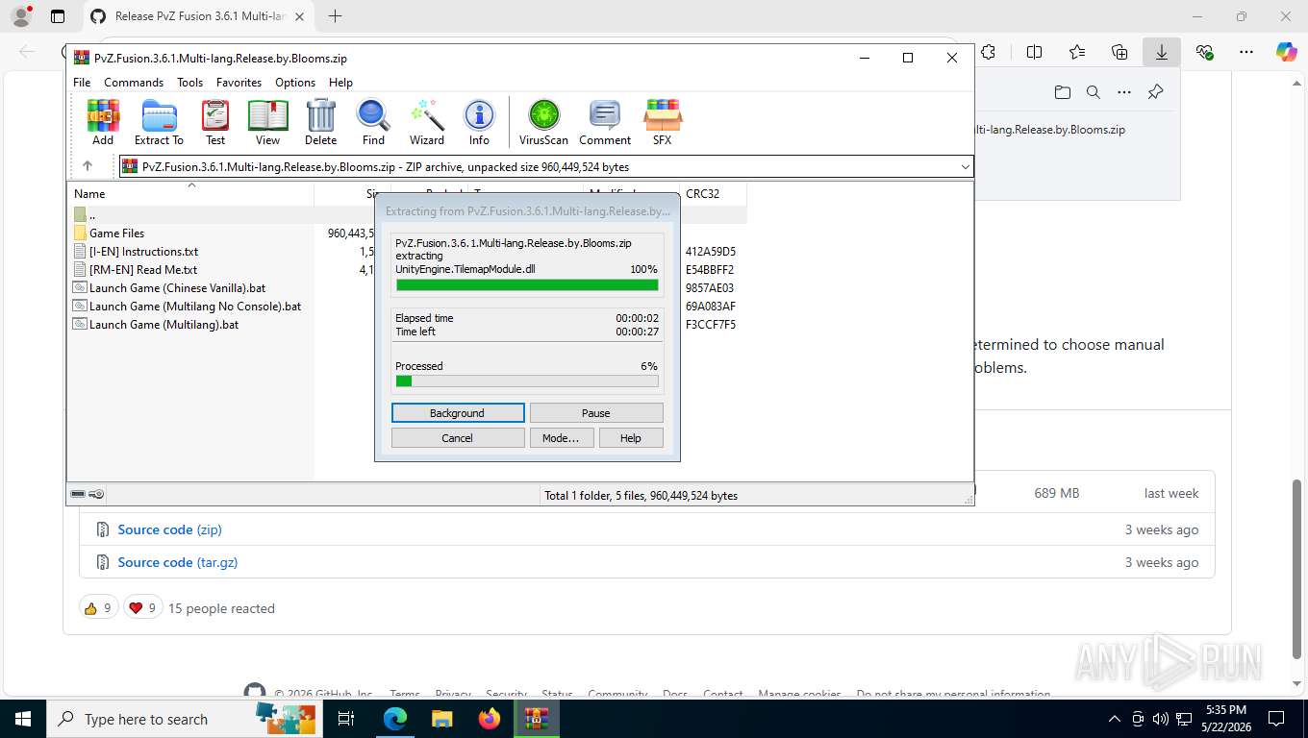Screen dimensions: 1308x738
Task: Run the VirusScan bug icon
Action: pos(544,122)
